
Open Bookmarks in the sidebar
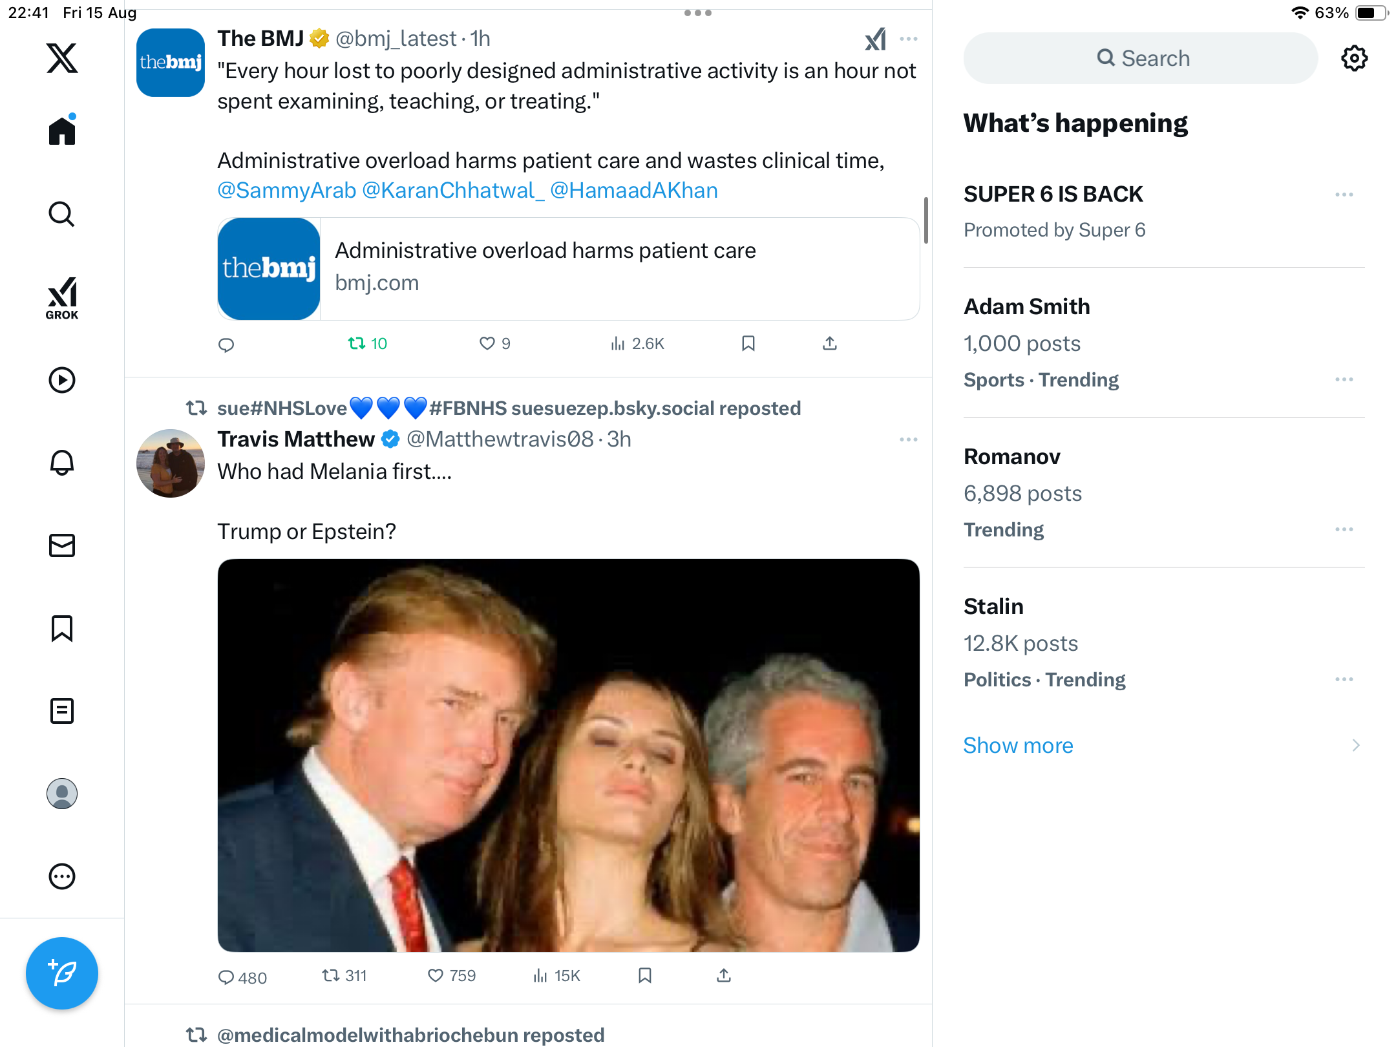click(62, 628)
